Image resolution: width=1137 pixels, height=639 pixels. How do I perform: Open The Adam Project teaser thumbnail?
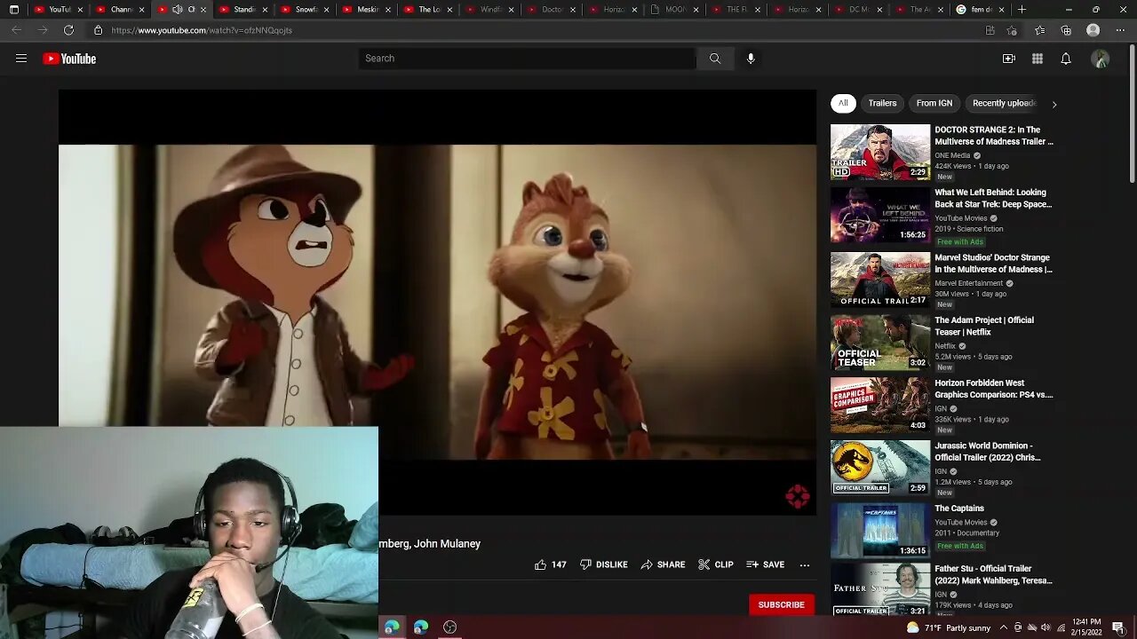(x=880, y=343)
